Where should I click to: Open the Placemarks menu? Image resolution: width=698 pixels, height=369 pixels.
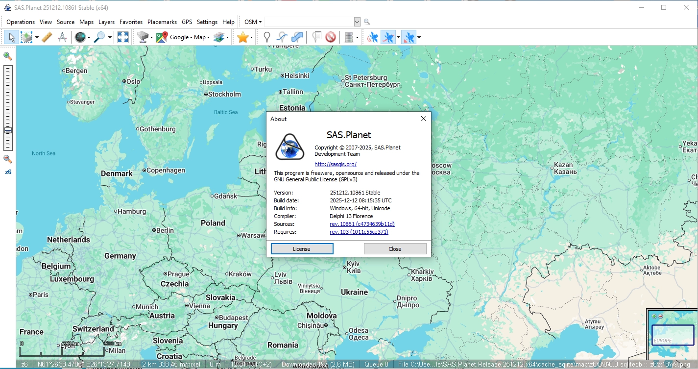[162, 22]
